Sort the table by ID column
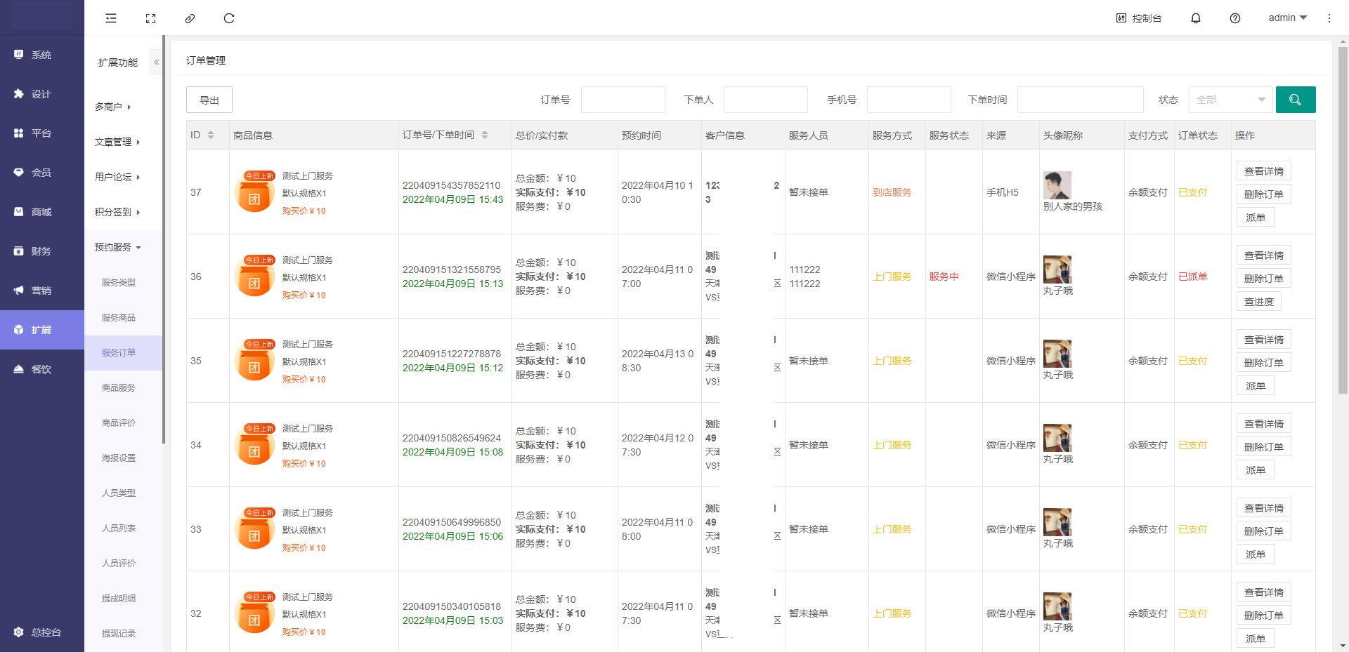This screenshot has height=652, width=1349. click(210, 135)
